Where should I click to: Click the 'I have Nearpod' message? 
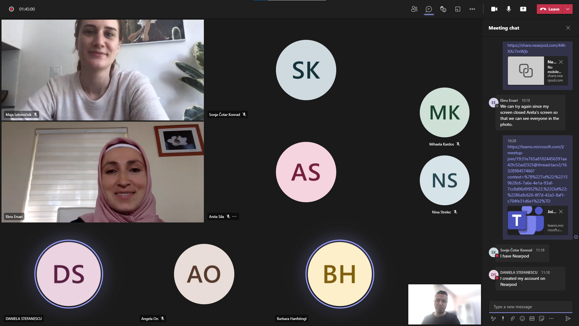point(514,256)
